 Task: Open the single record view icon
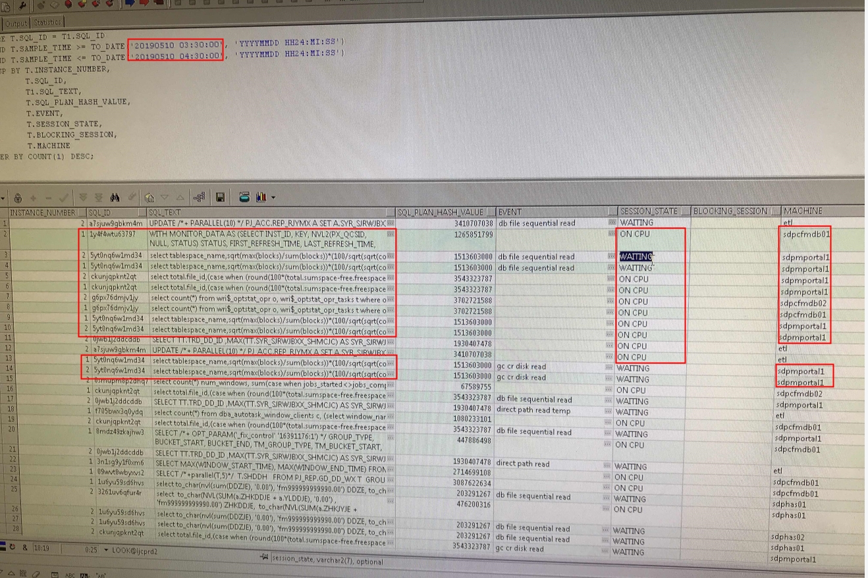[149, 197]
